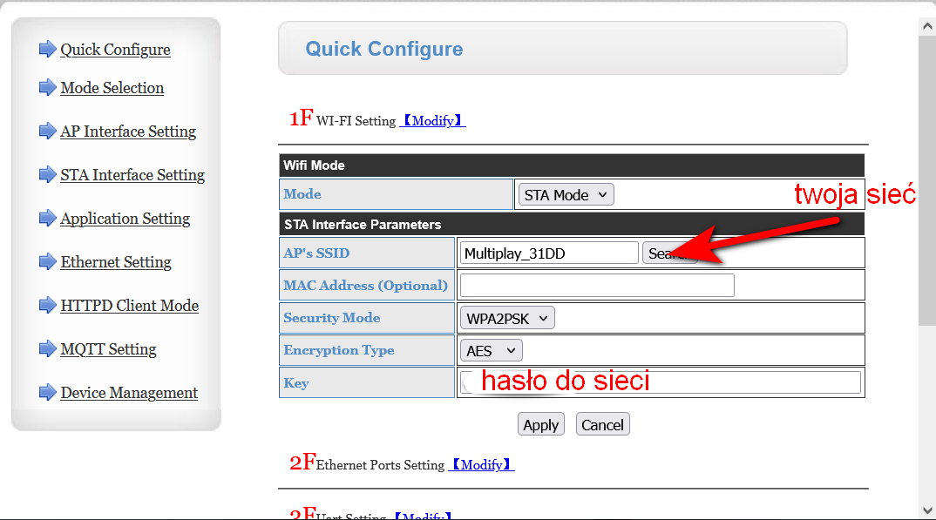936x520 pixels.
Task: Click arrow icon beside Application Setting
Action: [x=47, y=218]
